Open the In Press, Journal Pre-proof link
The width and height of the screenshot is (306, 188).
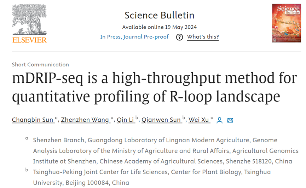134,37
